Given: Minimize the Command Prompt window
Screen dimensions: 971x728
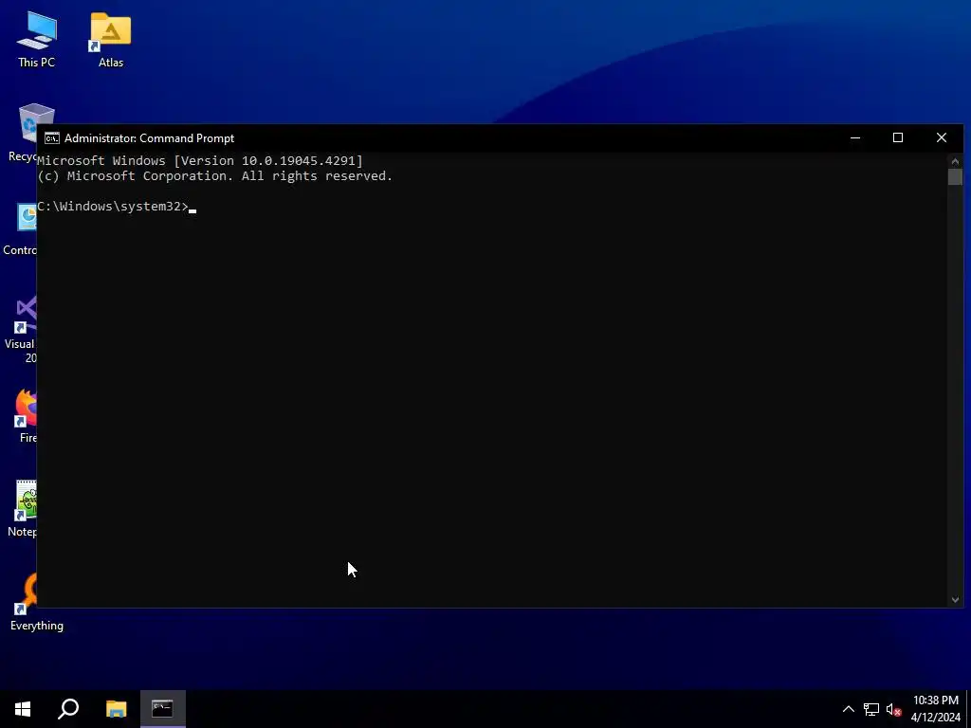Looking at the screenshot, I should [x=855, y=138].
